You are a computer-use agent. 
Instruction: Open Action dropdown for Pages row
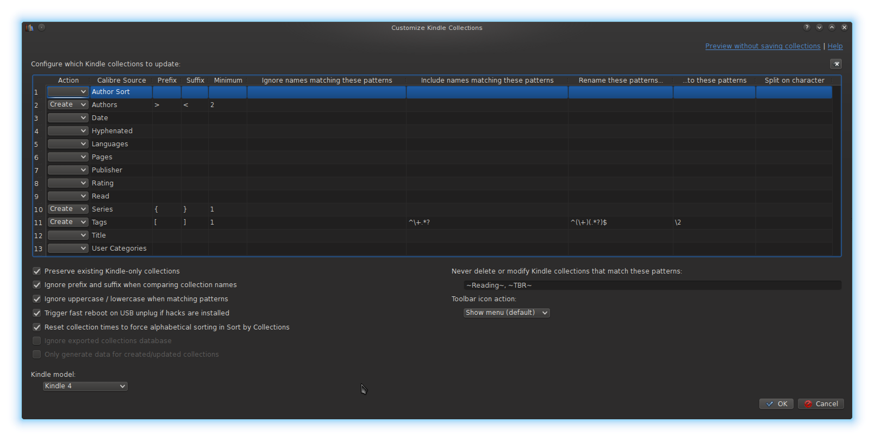pos(68,157)
